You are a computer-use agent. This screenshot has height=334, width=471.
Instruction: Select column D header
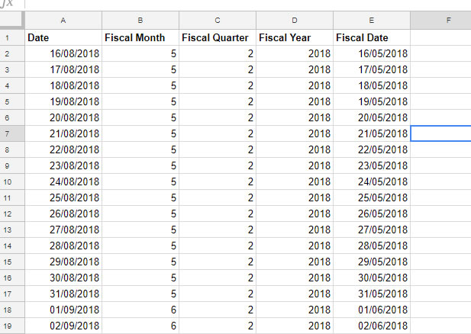(x=295, y=21)
